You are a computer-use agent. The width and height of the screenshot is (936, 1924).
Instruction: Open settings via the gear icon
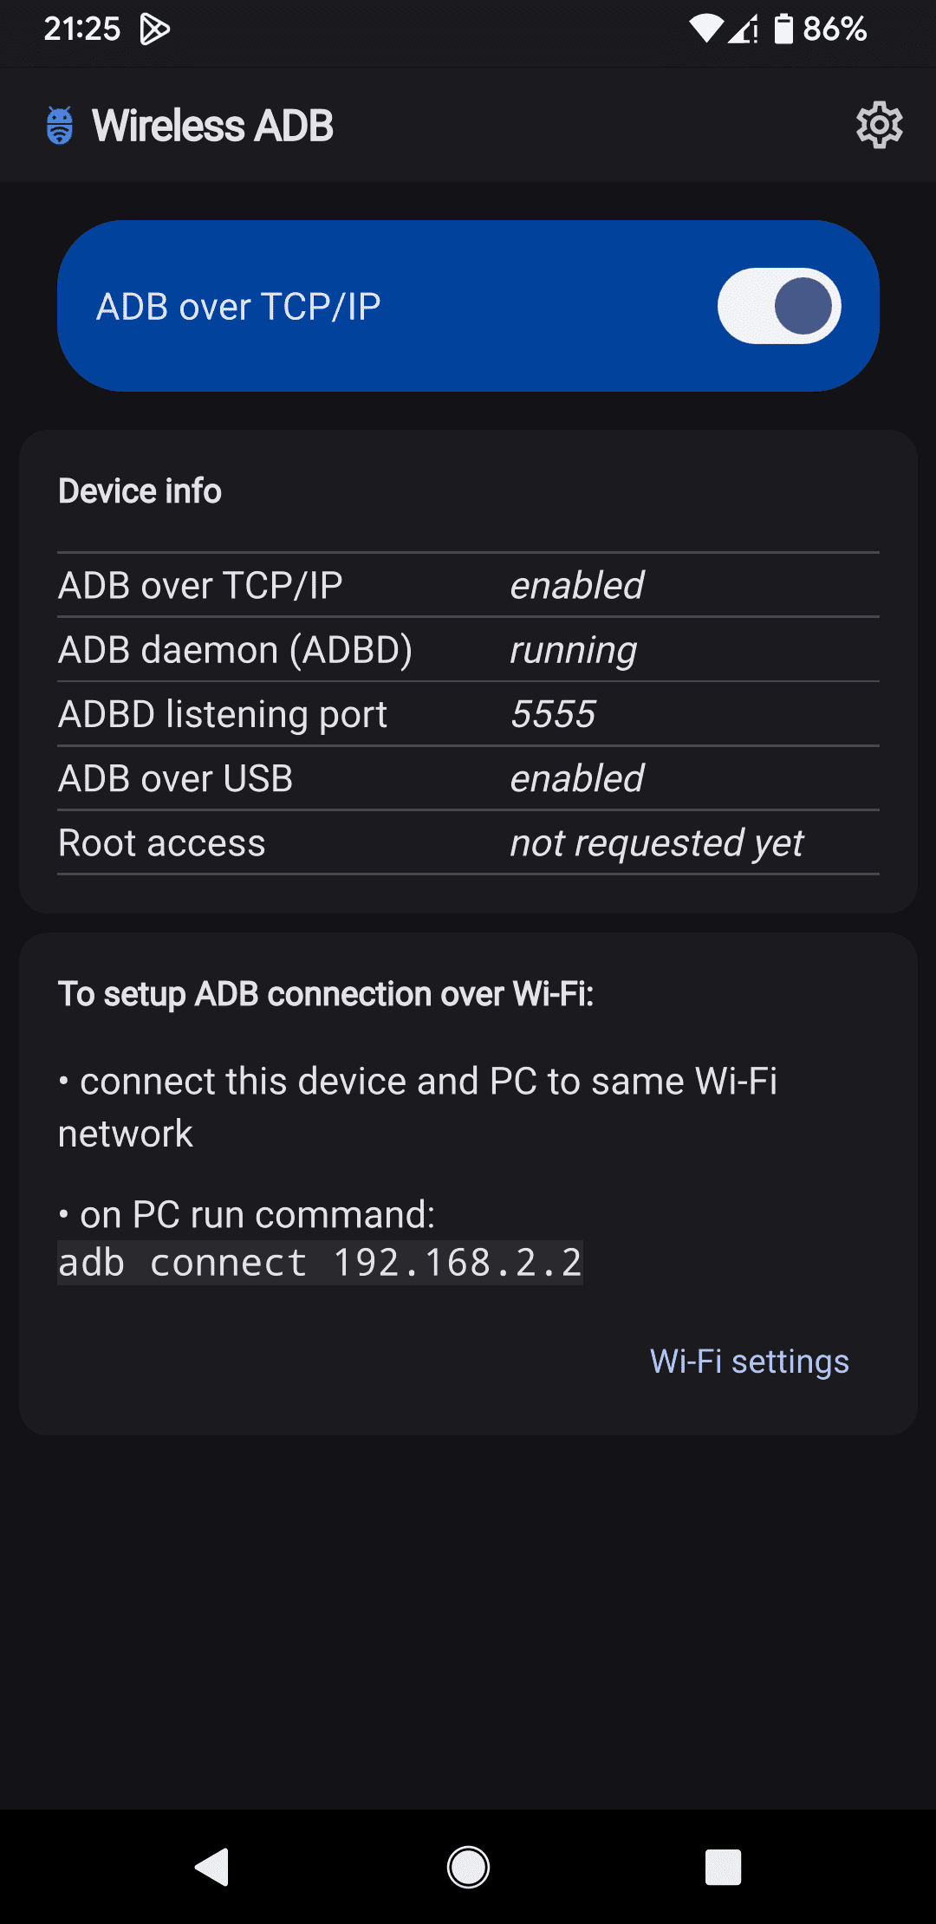(879, 126)
